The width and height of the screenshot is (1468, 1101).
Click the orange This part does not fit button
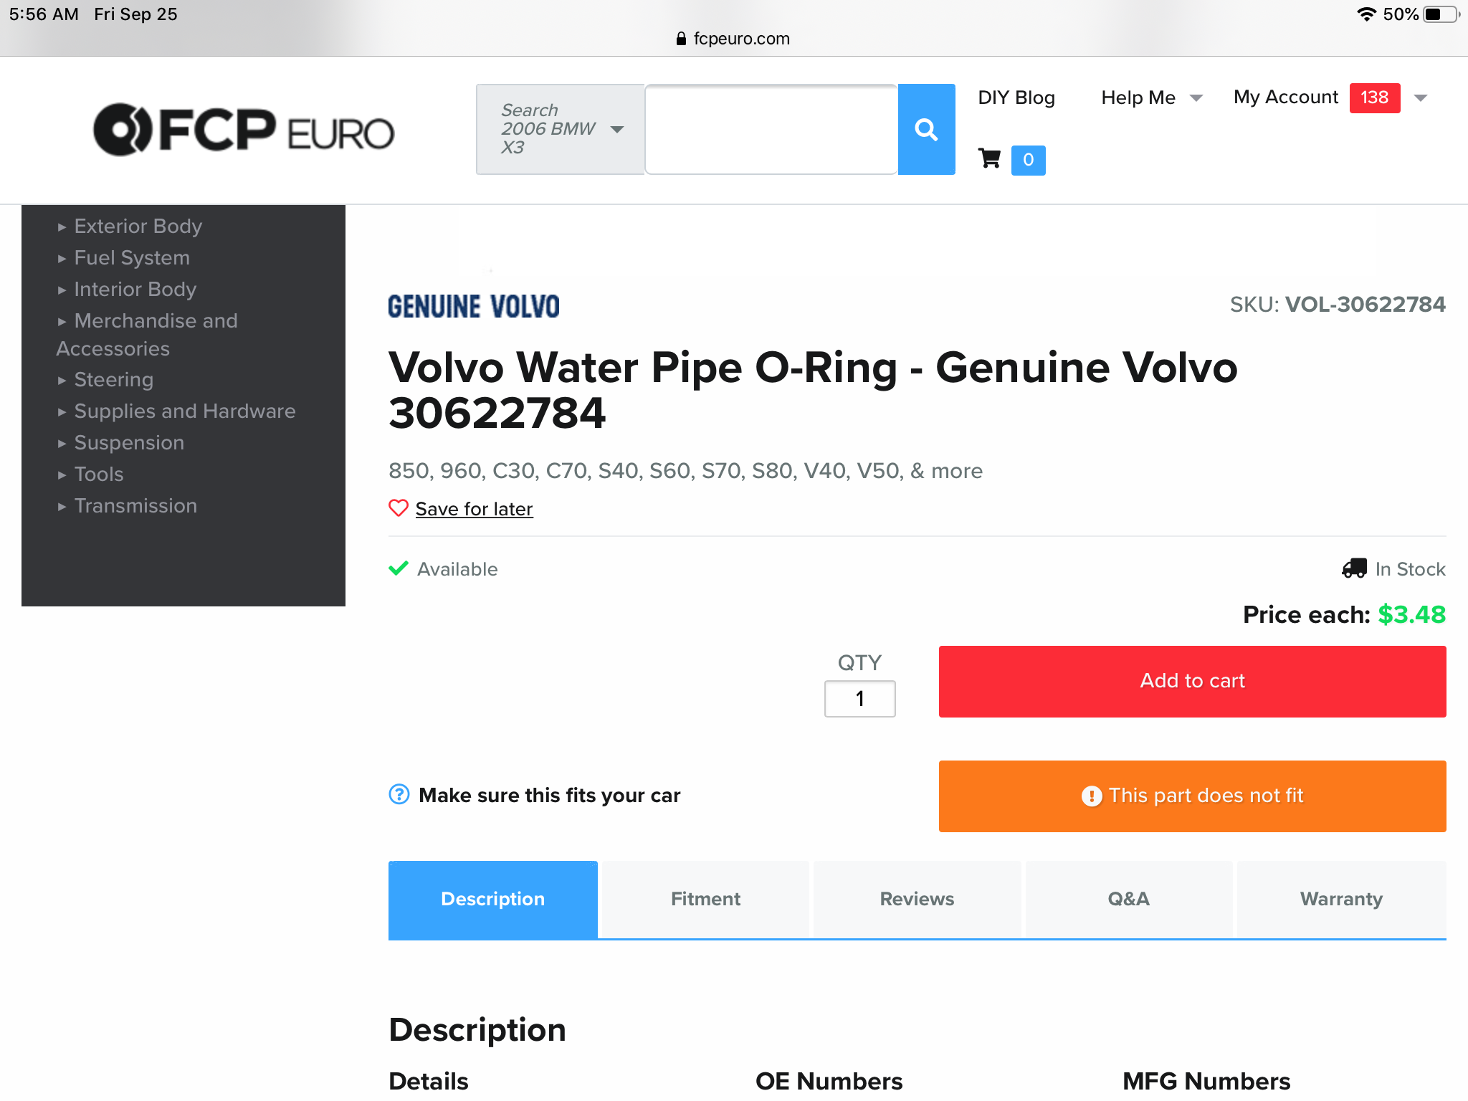coord(1192,796)
